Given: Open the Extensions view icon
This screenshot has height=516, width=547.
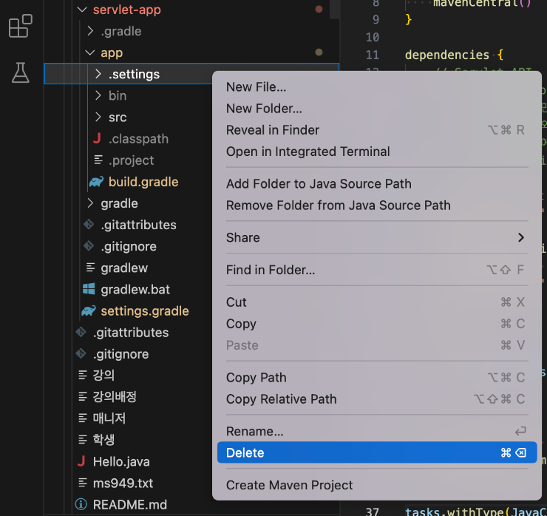Looking at the screenshot, I should coord(20,26).
